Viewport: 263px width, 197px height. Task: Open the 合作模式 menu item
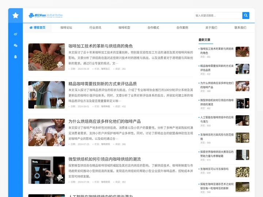pyautogui.click(x=153, y=28)
